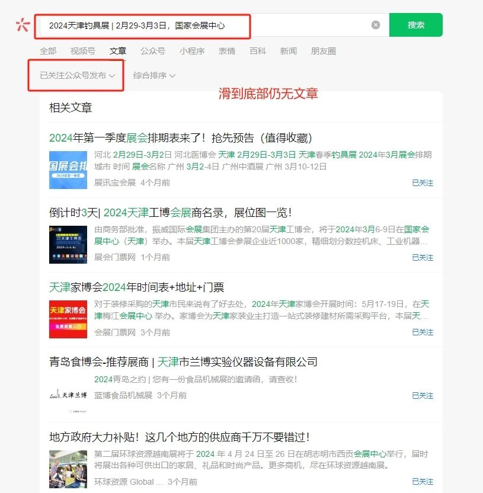Image resolution: width=483 pixels, height=493 pixels.
Task: Click snippet text 2024青岛之约 食品机械展的邀请函
Action: coord(196,379)
